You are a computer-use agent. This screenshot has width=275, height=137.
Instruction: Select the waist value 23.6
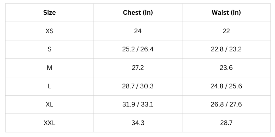pyautogui.click(x=226, y=68)
